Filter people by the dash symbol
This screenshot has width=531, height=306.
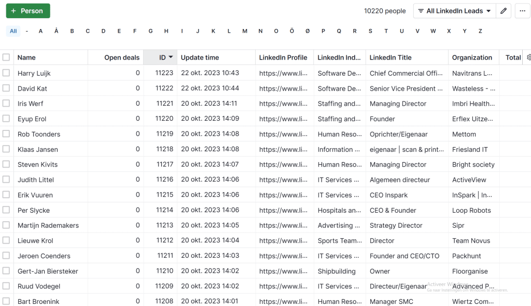(27, 31)
